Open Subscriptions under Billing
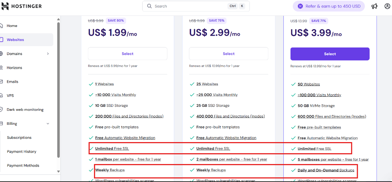Image resolution: width=392 pixels, height=182 pixels. (x=19, y=137)
